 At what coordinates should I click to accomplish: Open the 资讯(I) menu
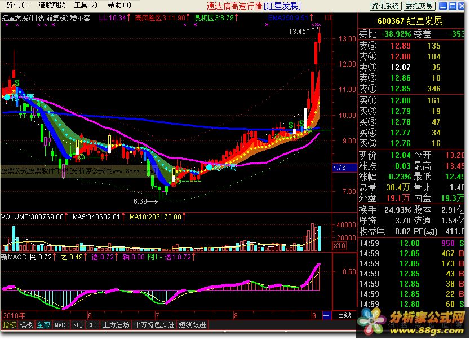[17, 5]
